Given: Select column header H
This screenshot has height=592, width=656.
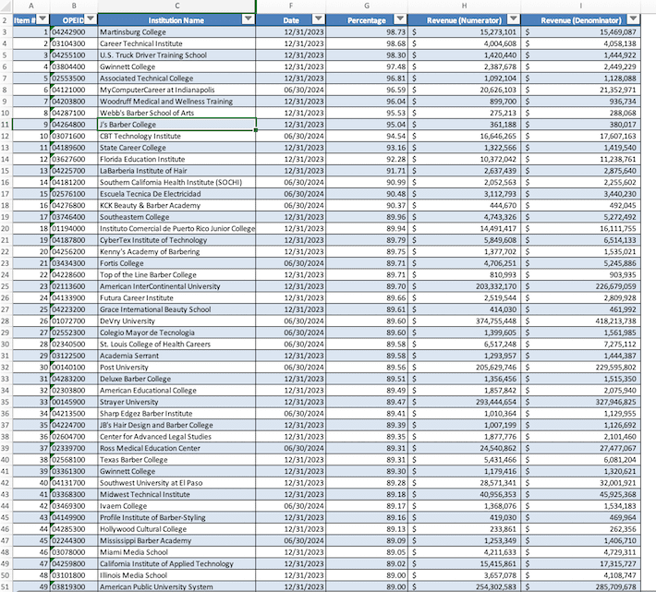Looking at the screenshot, I should click(x=464, y=6).
